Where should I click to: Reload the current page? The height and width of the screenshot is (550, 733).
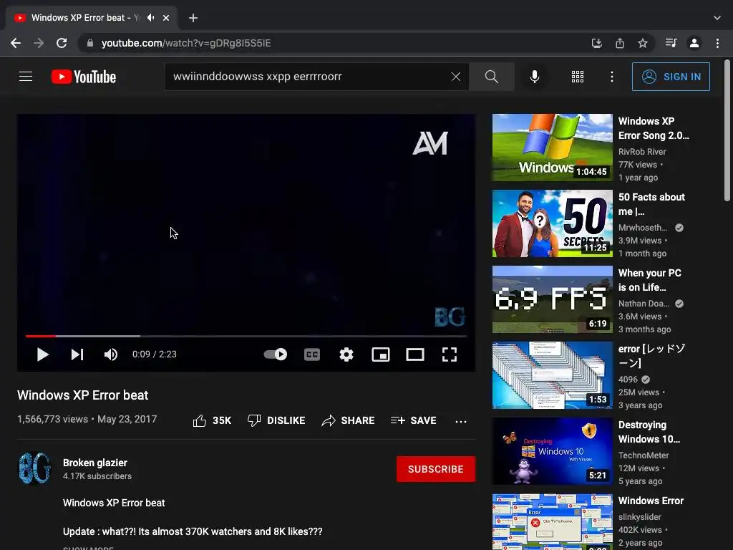tap(62, 43)
